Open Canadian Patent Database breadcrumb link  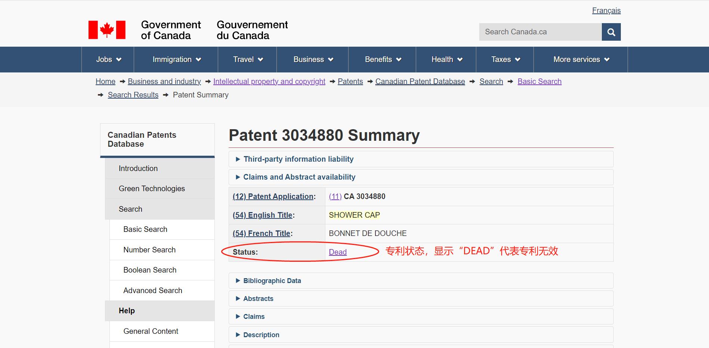click(420, 81)
